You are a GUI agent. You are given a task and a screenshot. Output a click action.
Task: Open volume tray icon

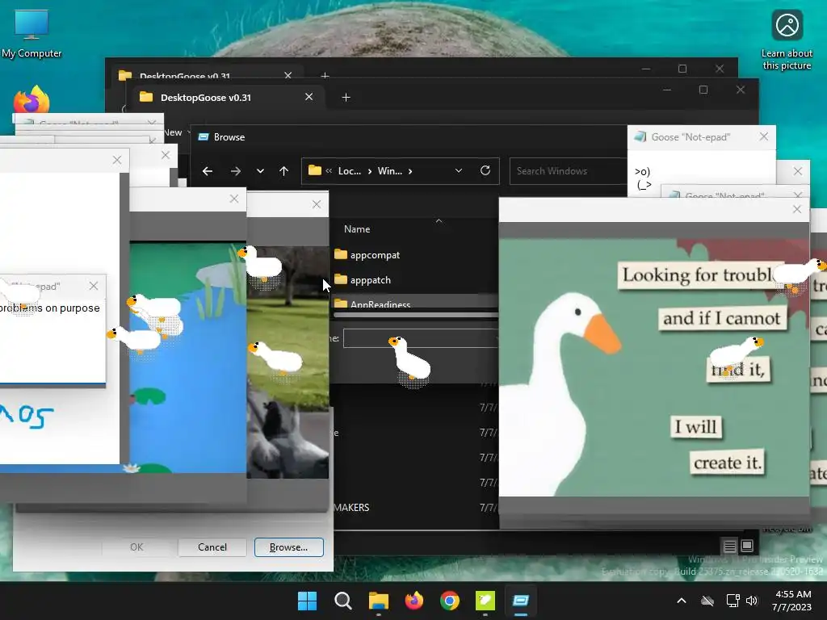[x=752, y=601]
